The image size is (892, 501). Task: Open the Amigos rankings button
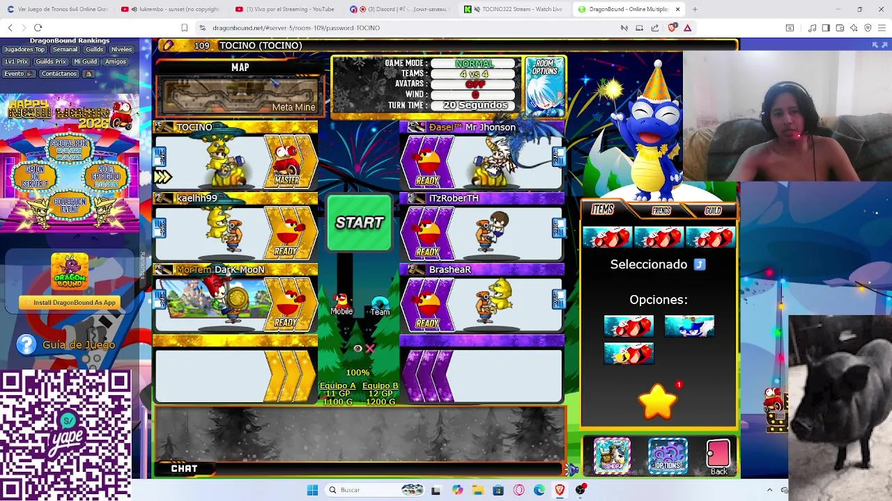point(115,62)
